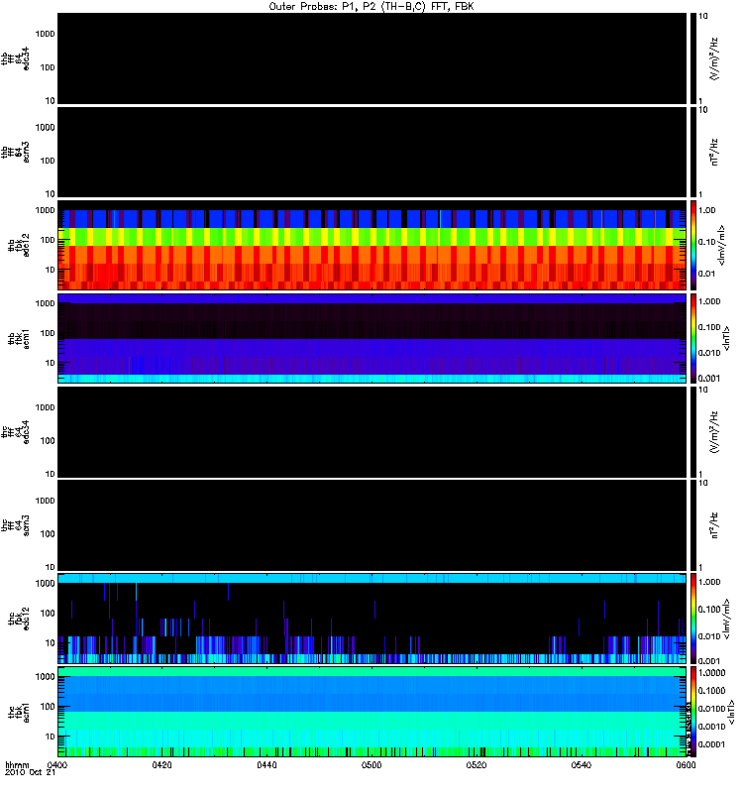
Task: Click the 0400 time axis label
Action: [57, 764]
